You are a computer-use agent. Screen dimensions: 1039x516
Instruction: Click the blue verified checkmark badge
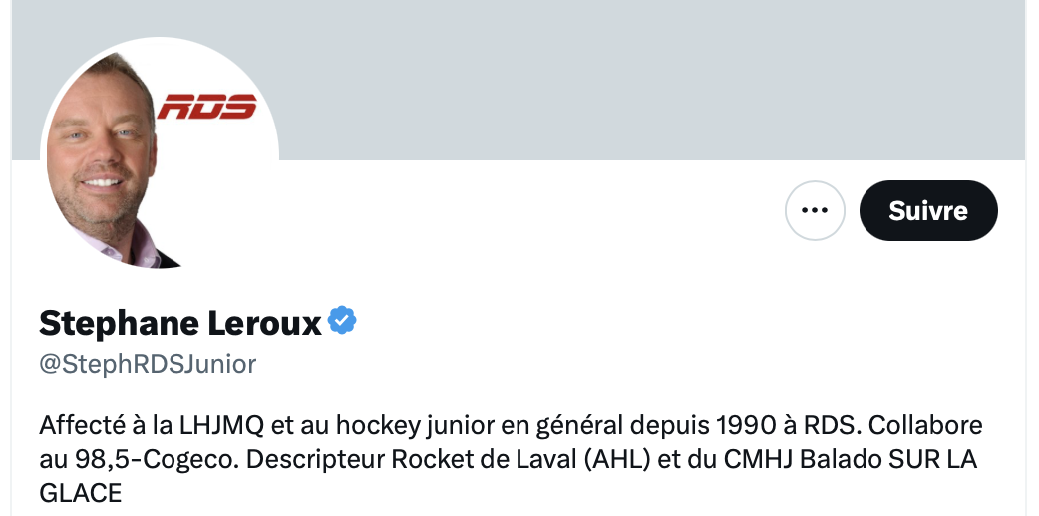(342, 320)
